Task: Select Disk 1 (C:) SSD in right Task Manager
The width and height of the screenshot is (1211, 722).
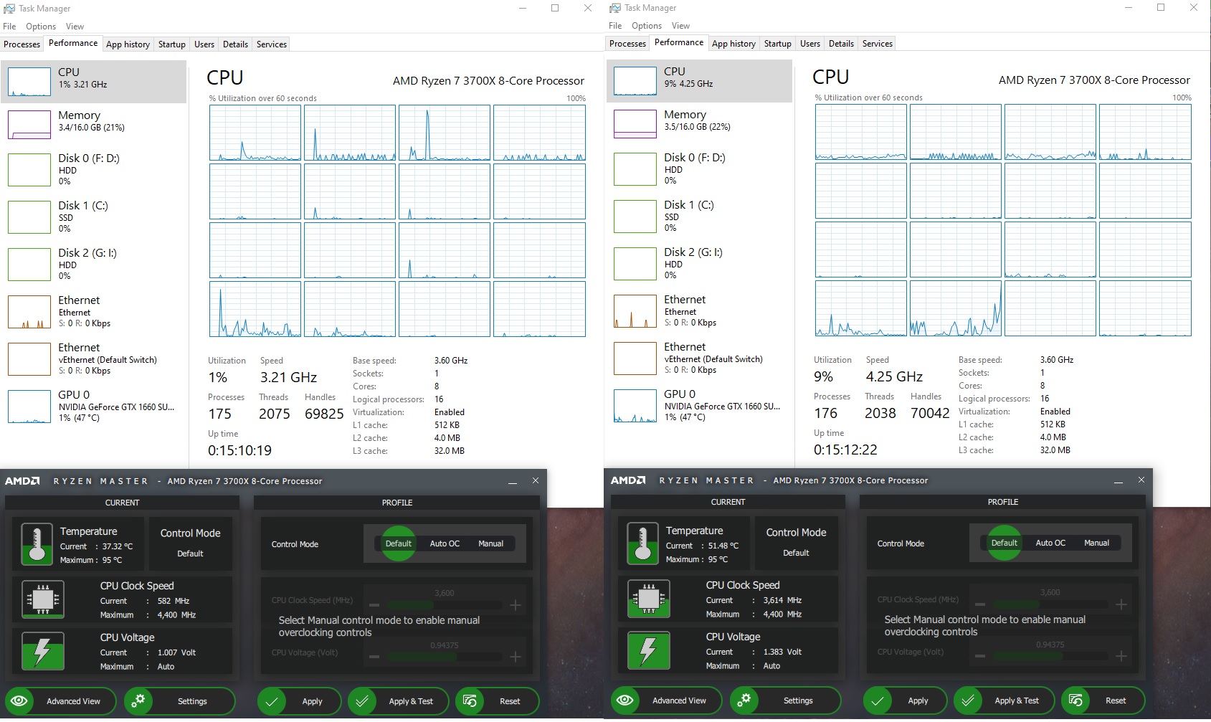Action: pos(700,216)
